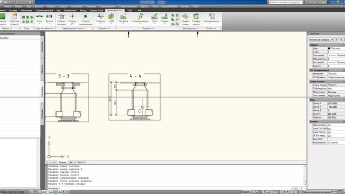This screenshot has width=345, height=194.
Task: Click Создать пересечение tool
Action: (x=85, y=19)
